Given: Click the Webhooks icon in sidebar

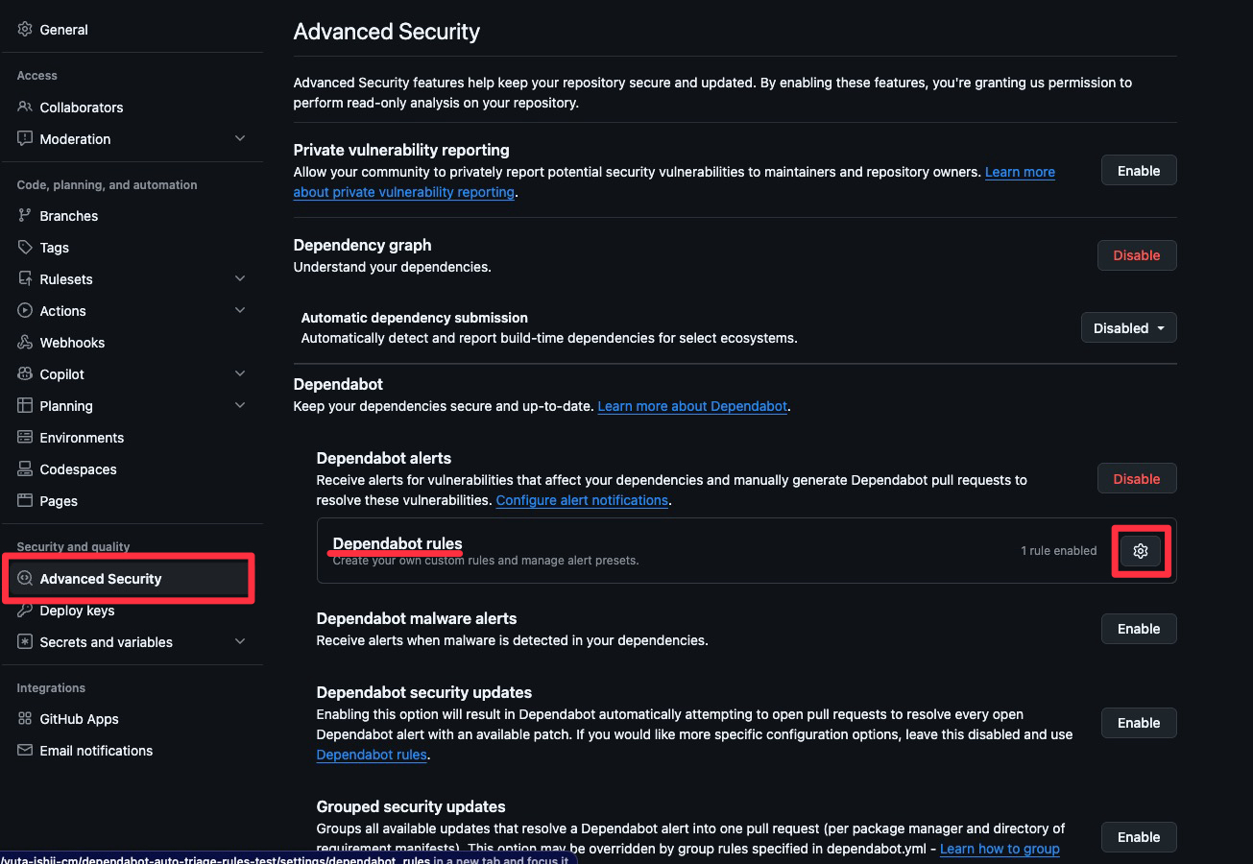Looking at the screenshot, I should [x=25, y=343].
